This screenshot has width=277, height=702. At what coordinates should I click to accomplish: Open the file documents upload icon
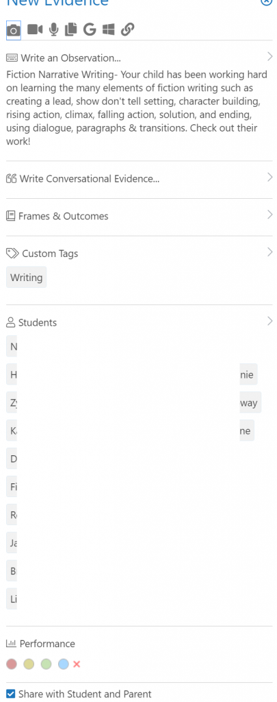70,29
